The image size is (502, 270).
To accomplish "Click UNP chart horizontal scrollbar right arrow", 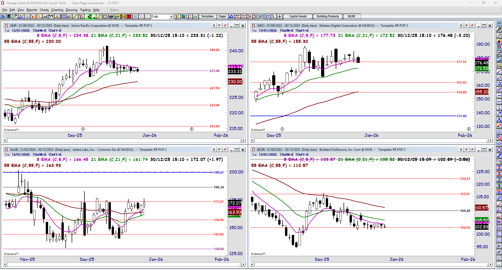I will [x=243, y=140].
